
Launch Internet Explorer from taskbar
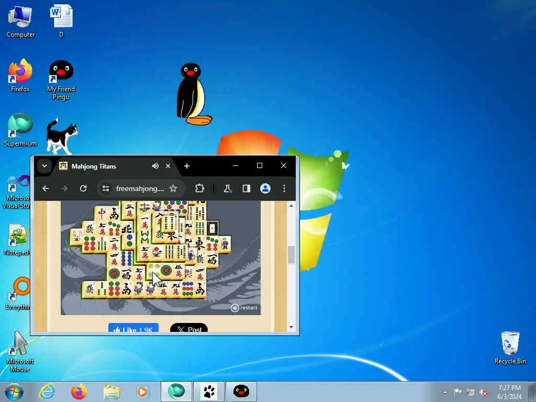tap(47, 392)
